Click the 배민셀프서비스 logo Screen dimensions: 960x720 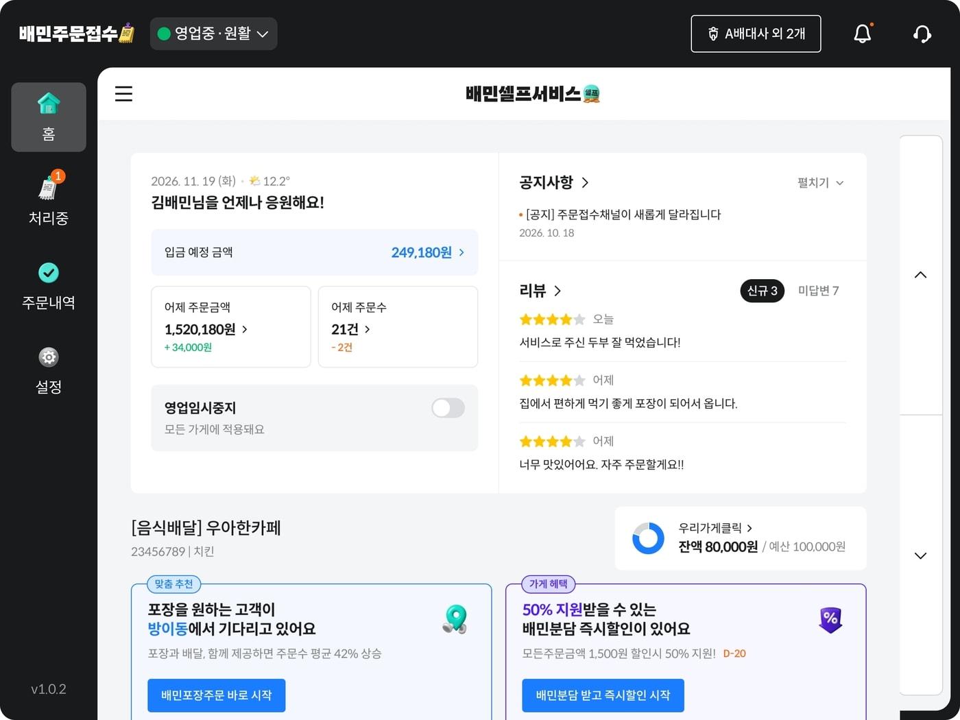(533, 94)
